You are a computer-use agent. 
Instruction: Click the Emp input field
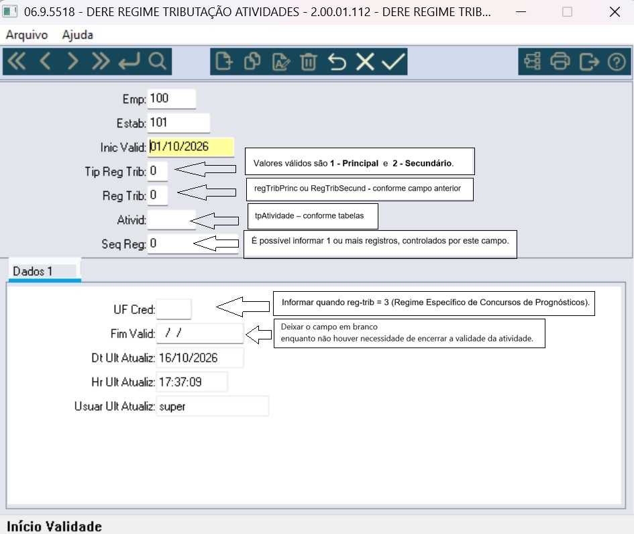tap(172, 99)
